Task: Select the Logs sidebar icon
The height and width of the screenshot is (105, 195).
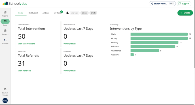Action: [x=5, y=21]
